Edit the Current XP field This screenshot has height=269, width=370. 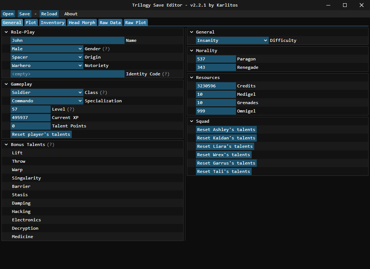pos(31,118)
